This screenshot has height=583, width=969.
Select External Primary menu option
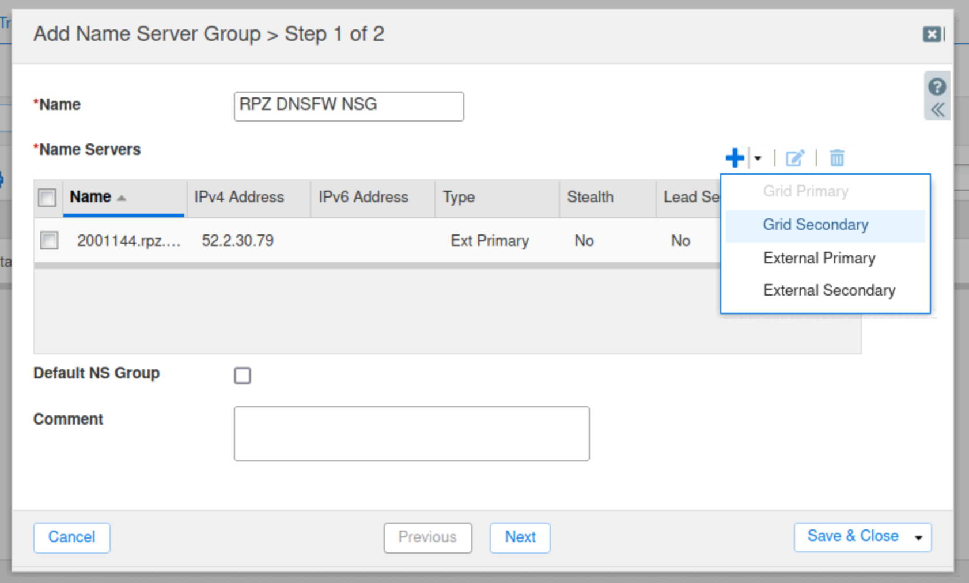[819, 258]
